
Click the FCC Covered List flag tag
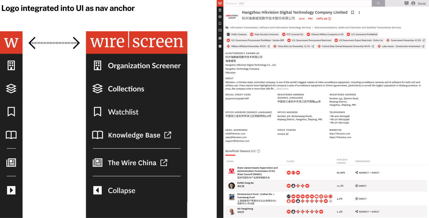click(293, 34)
